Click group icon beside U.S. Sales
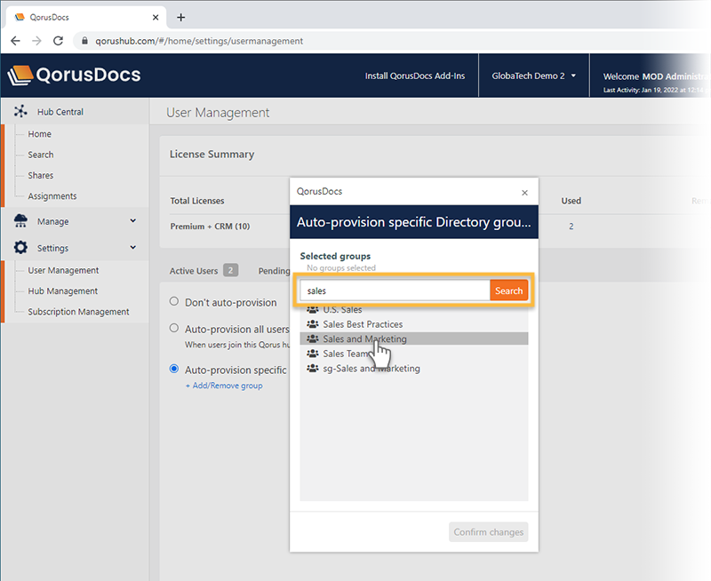The height and width of the screenshot is (581, 711). tap(312, 309)
